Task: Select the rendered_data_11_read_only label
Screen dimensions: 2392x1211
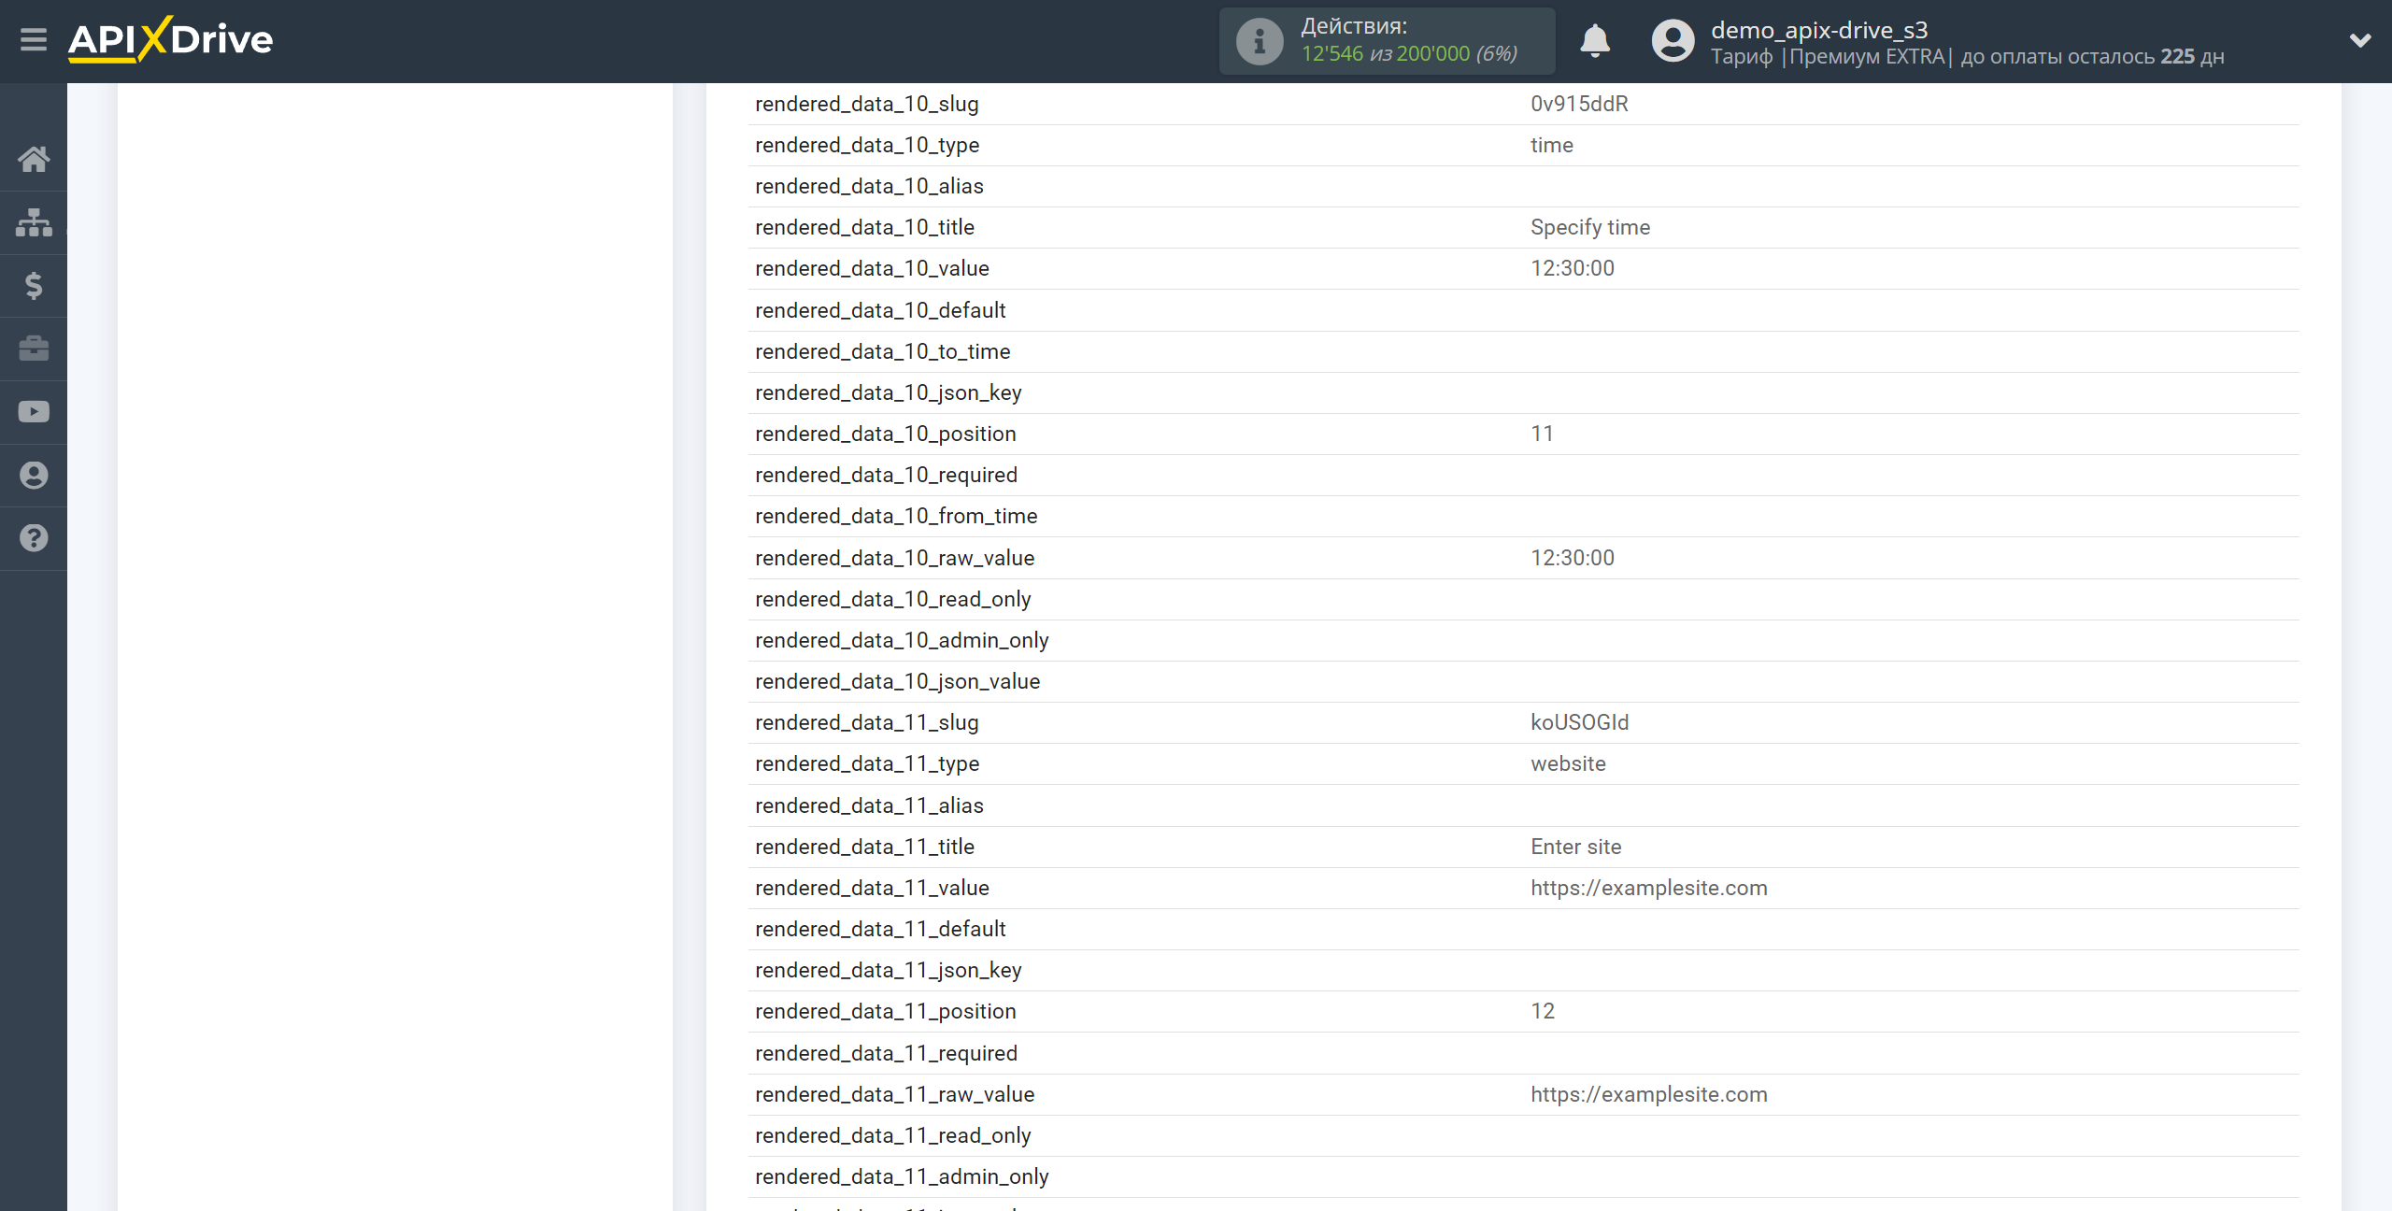Action: pyautogui.click(x=892, y=1135)
